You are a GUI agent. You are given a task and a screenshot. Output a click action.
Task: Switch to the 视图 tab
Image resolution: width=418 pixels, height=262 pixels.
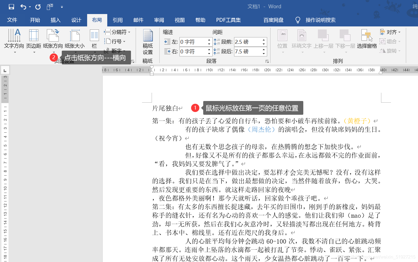point(180,20)
